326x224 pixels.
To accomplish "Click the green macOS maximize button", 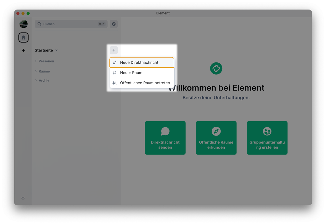I will click(28, 13).
